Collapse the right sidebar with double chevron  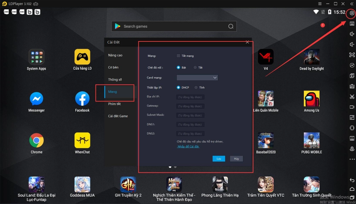coord(352,3)
